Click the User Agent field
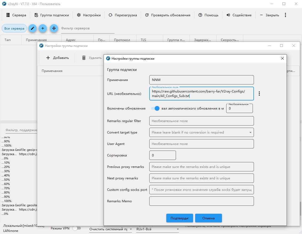The image size is (302, 234). pos(201,144)
